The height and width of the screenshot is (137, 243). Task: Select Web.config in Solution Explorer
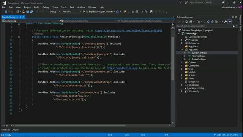coord(194,91)
